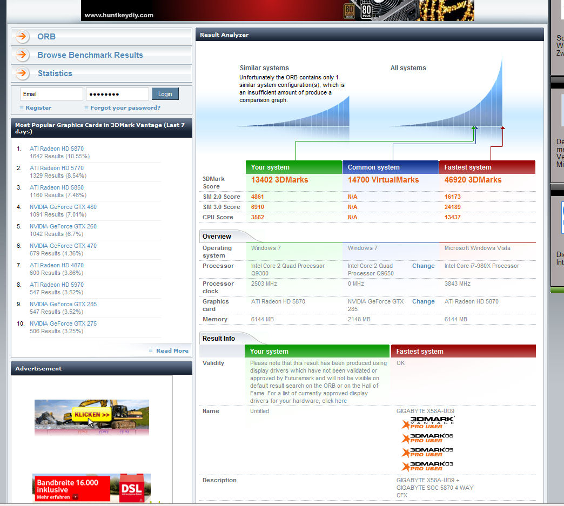Click the fastest SM 3.0 score 24189

coord(453,207)
